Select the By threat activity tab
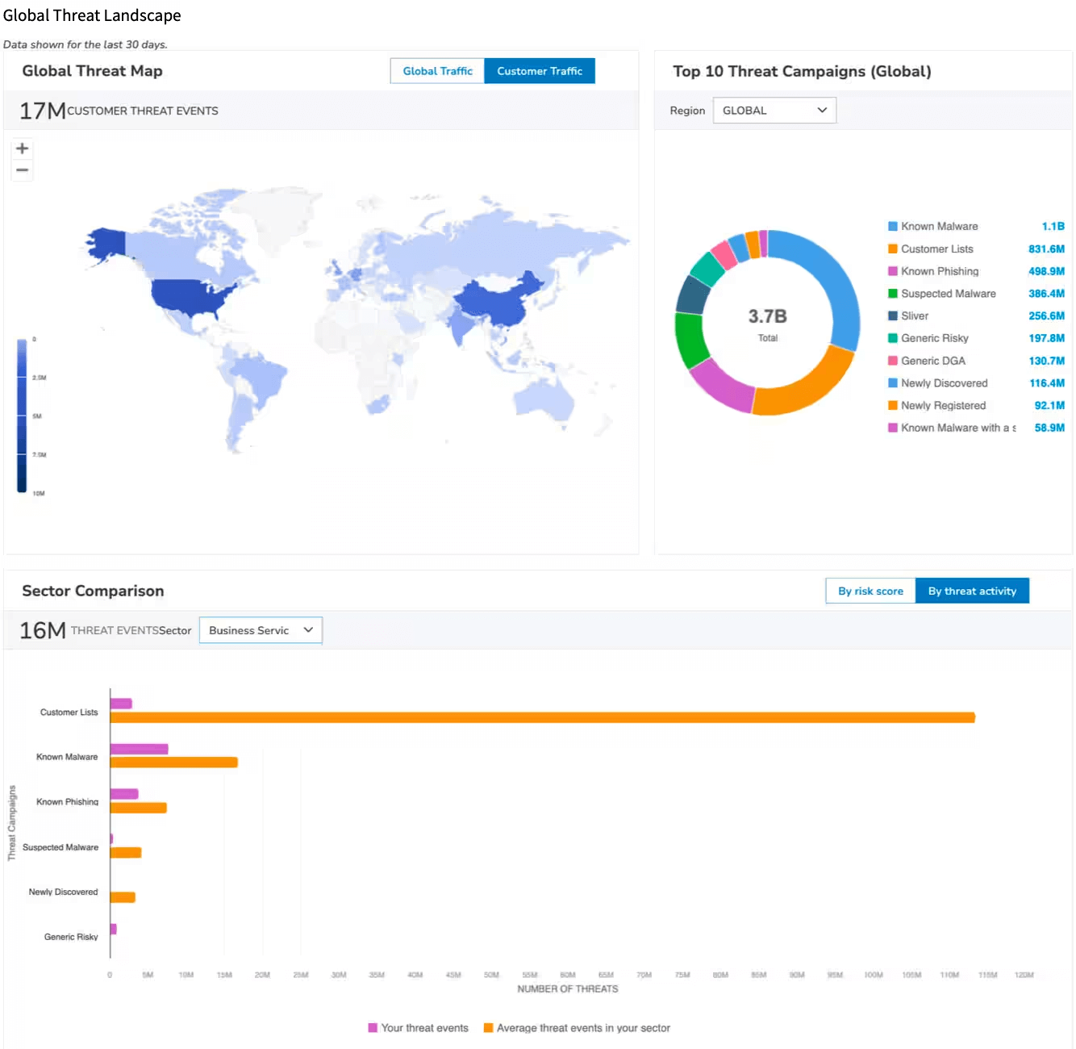The image size is (1076, 1049). coord(972,590)
